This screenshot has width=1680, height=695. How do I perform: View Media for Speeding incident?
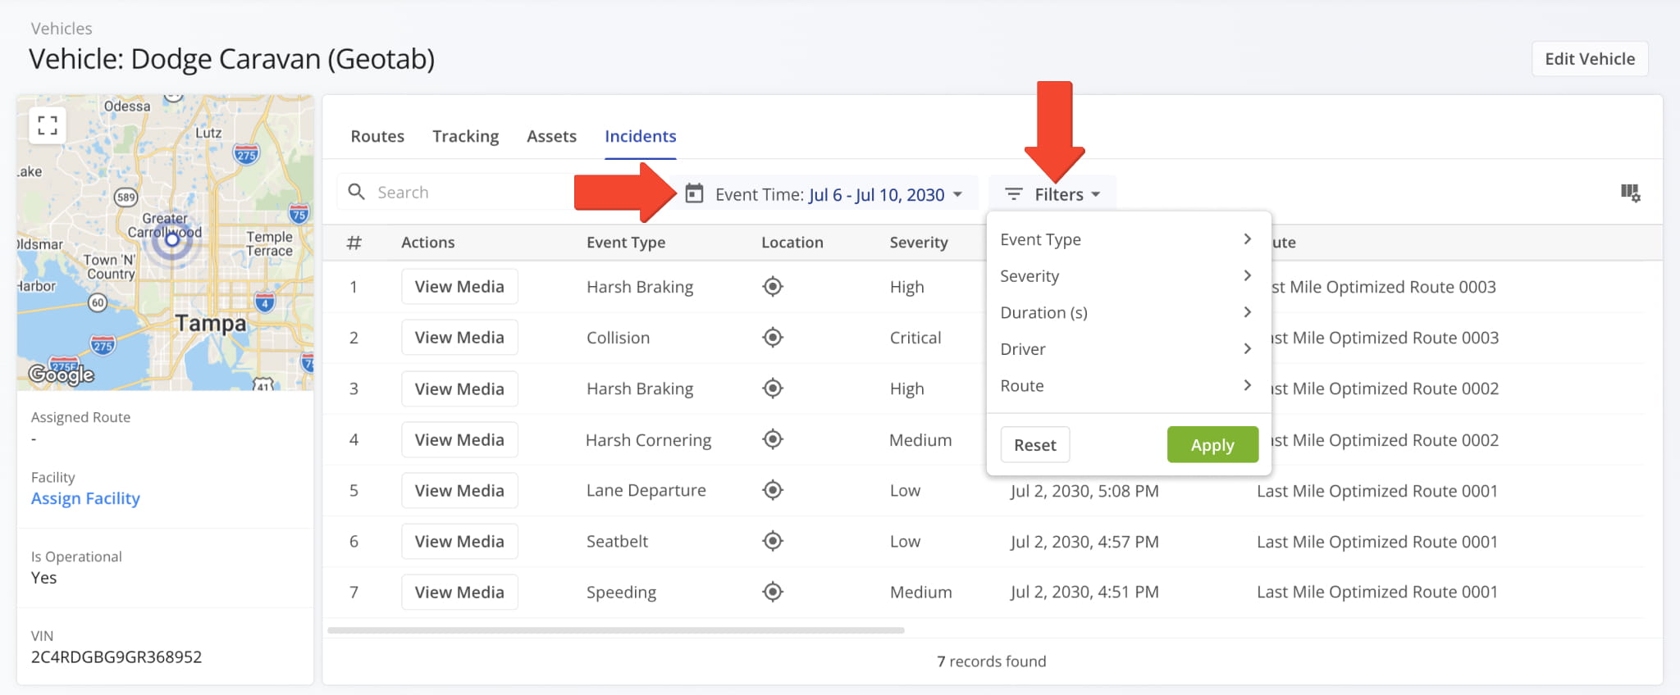[x=459, y=592]
